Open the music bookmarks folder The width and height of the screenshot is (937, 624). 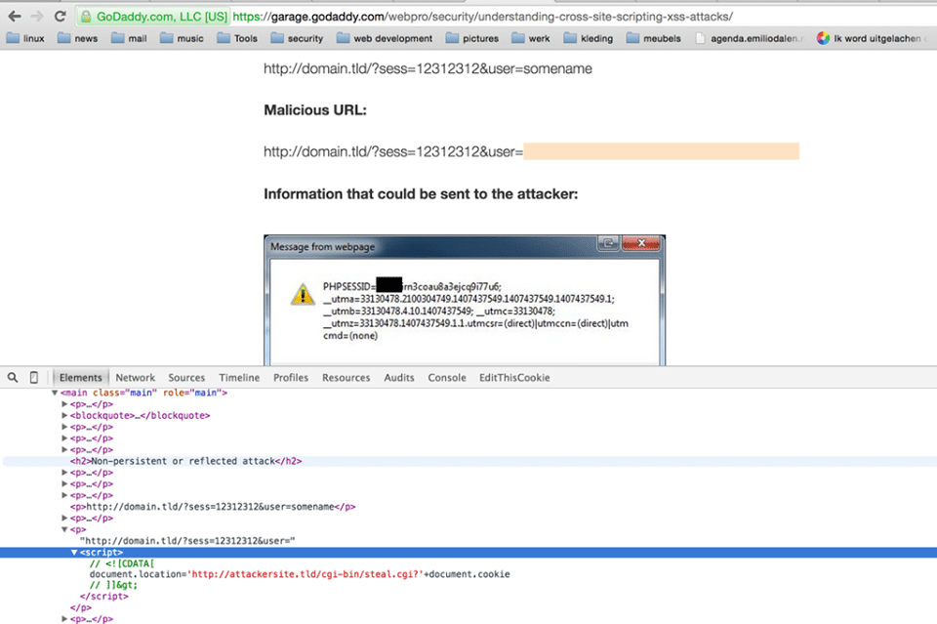pos(182,38)
